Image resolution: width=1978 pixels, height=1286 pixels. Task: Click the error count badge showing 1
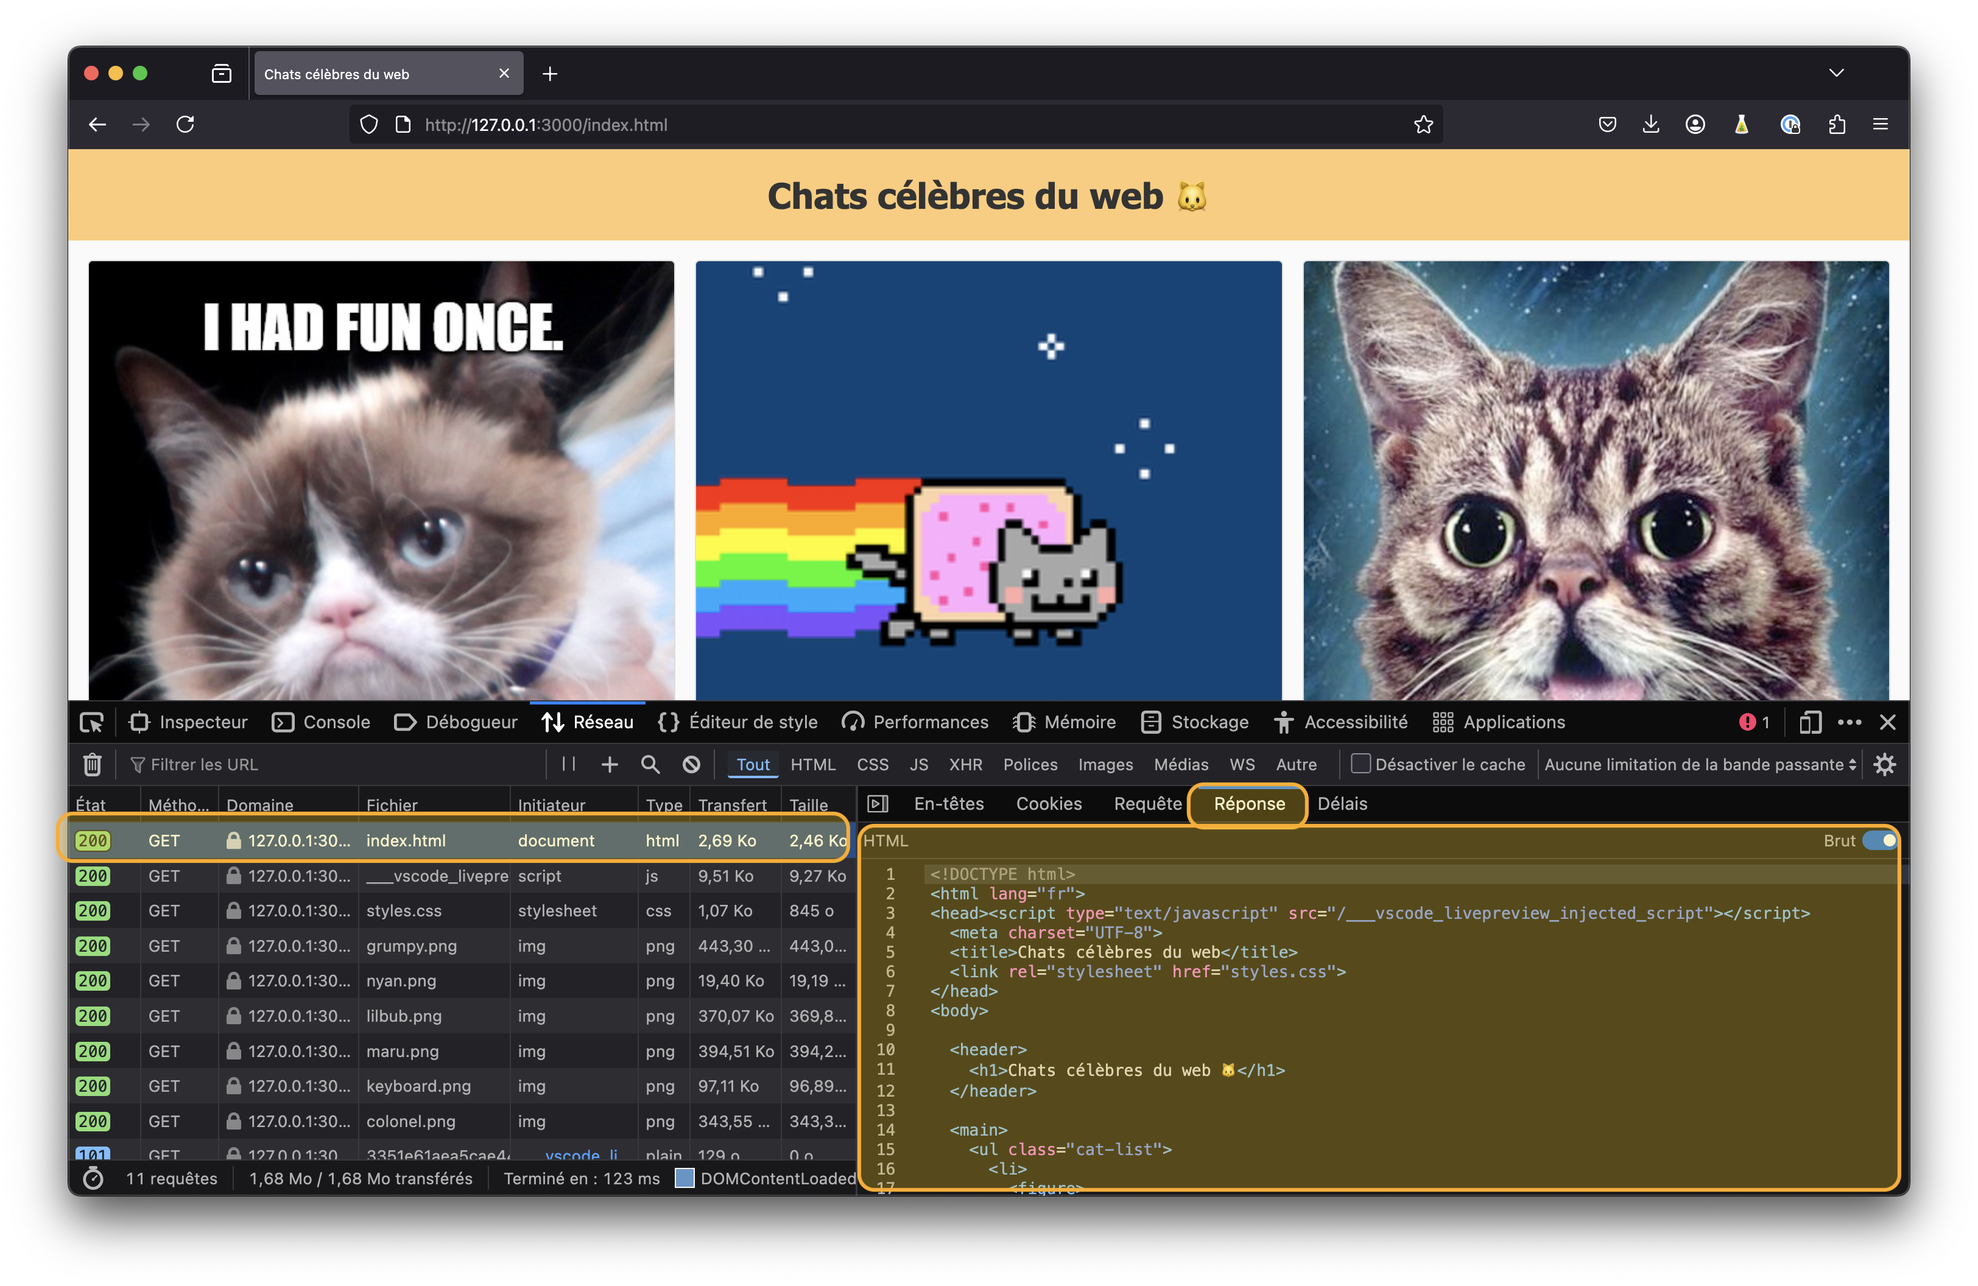pyautogui.click(x=1754, y=723)
